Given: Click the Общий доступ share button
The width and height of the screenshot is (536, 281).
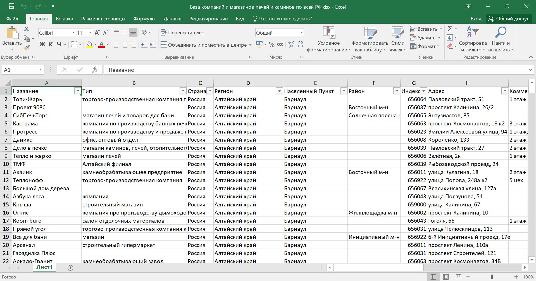Looking at the screenshot, I should [x=509, y=19].
